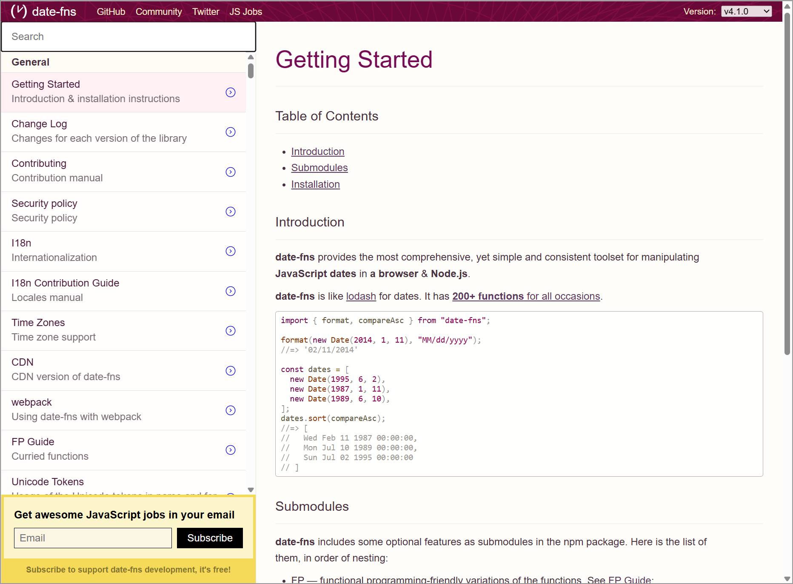Jump to Installation in table of contents

[x=316, y=184]
